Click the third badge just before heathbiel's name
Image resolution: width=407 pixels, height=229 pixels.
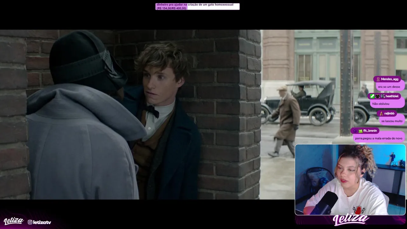(383, 96)
